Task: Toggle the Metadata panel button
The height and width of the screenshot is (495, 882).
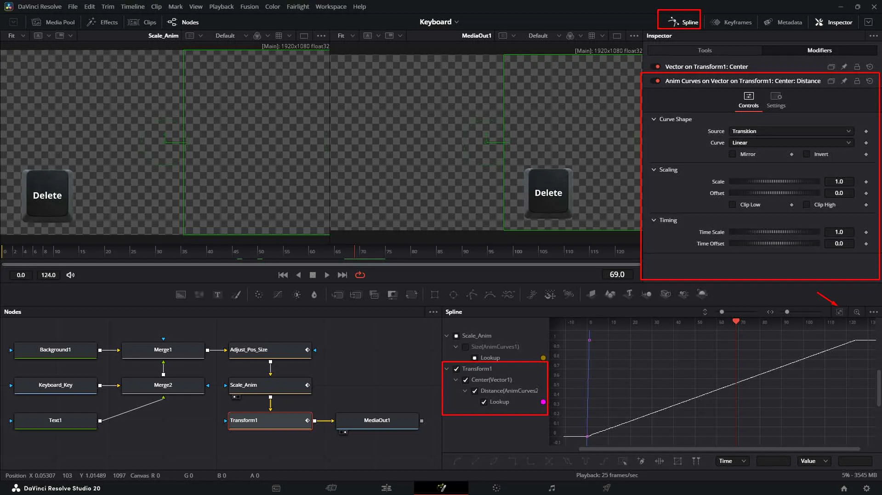Action: pos(783,22)
